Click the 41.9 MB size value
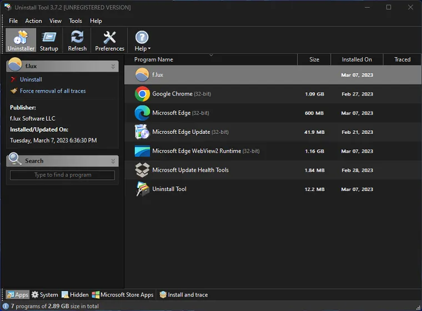Viewport: 422px width, 311px height. (x=314, y=132)
